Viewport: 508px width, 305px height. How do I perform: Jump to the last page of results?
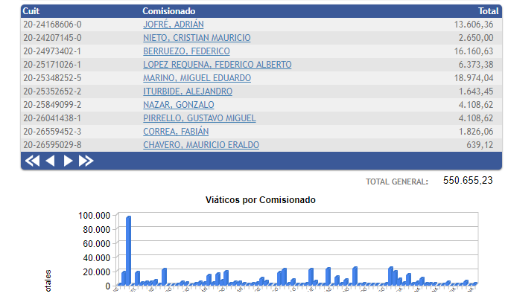tap(86, 161)
